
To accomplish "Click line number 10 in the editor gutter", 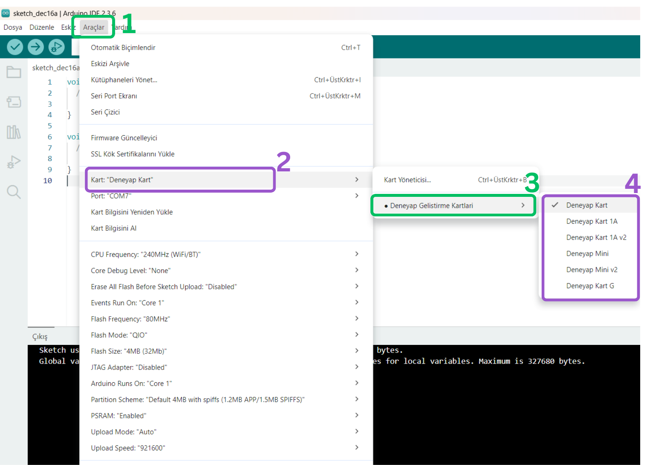I will (48, 181).
